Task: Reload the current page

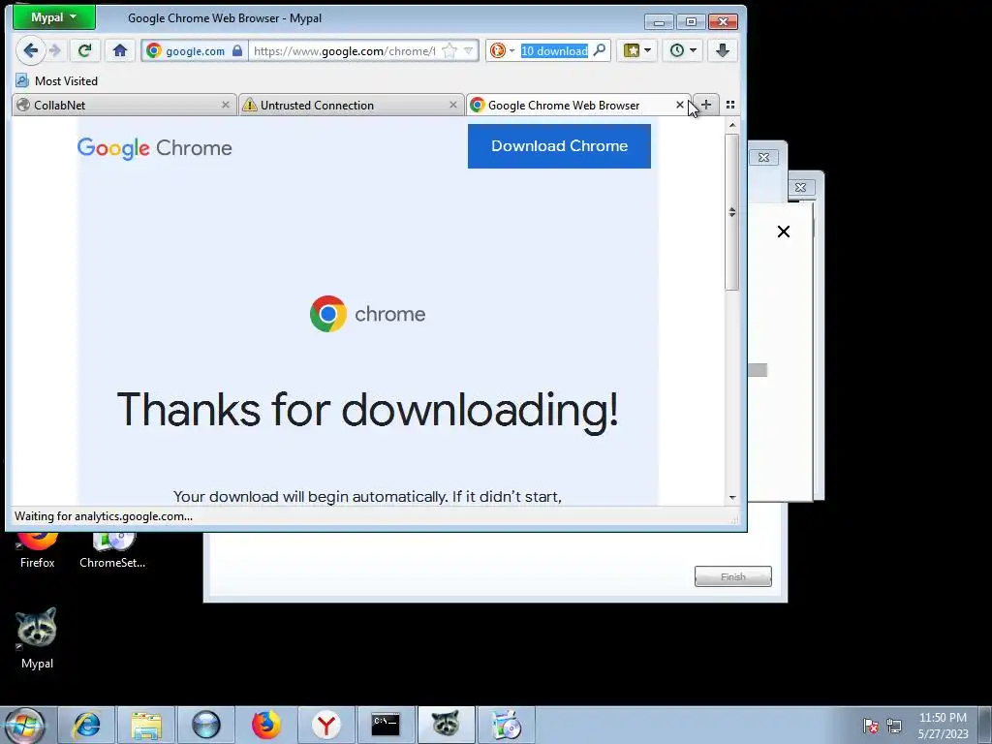Action: pos(85,50)
